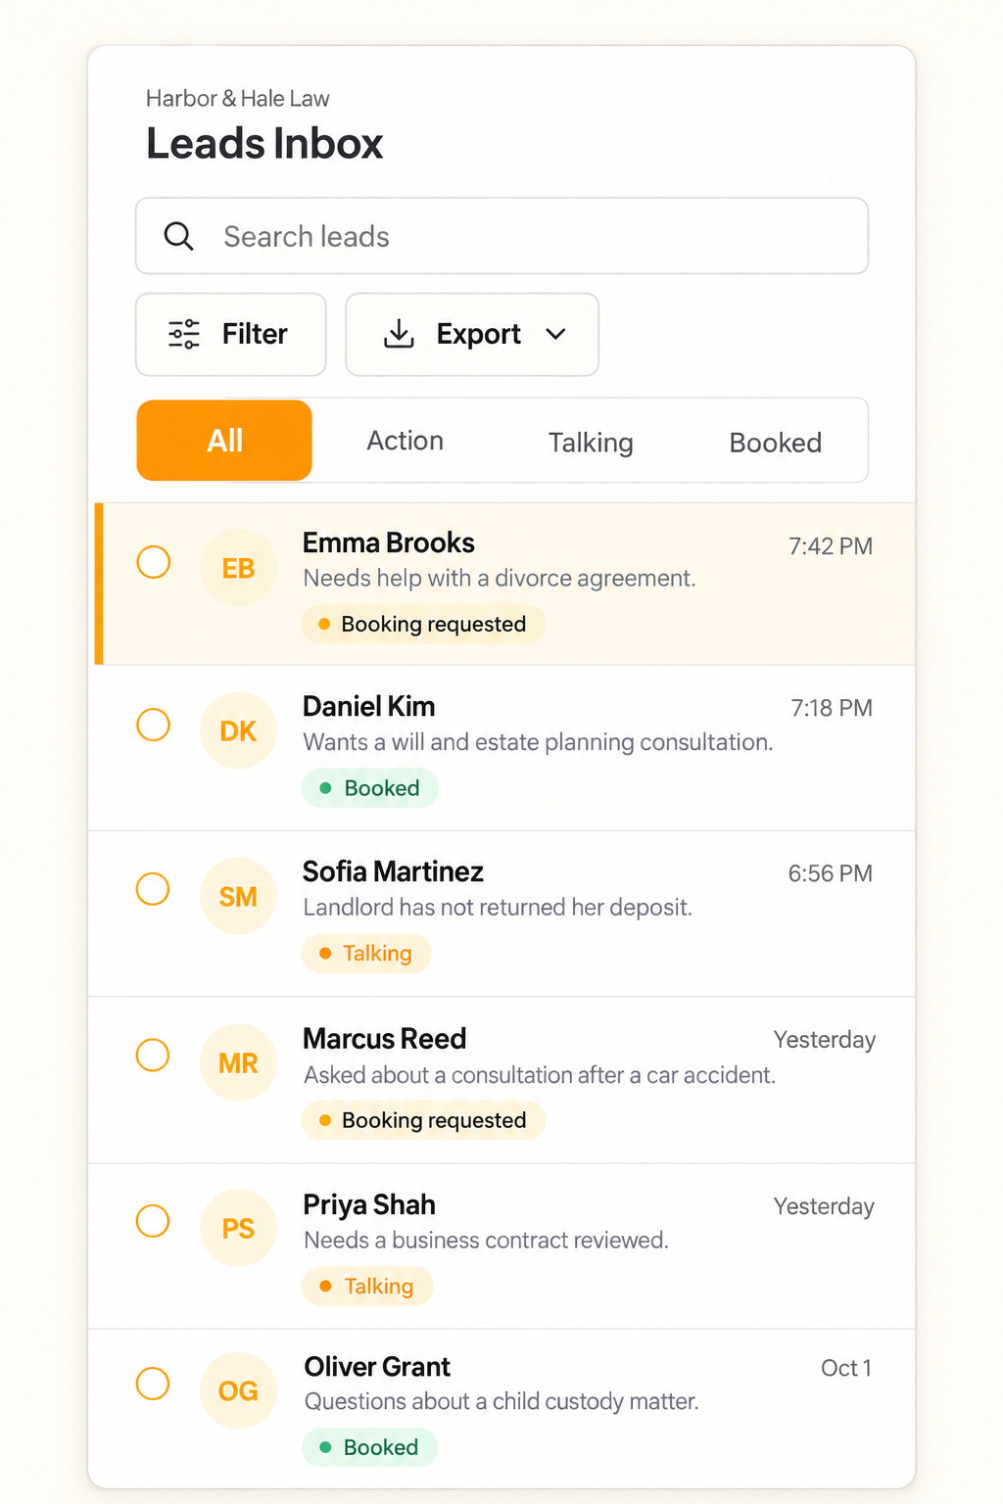
Task: Click 'Wants a will and estate planning consultation.'
Action: pyautogui.click(x=538, y=742)
